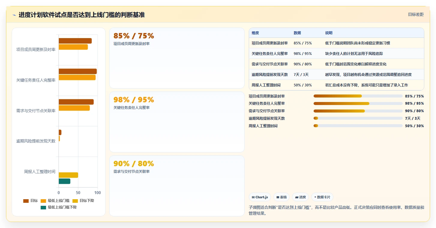This screenshot has width=436, height=228.
Task: Click the 关键任务责任人完整率 cell in the table
Action: 270,54
